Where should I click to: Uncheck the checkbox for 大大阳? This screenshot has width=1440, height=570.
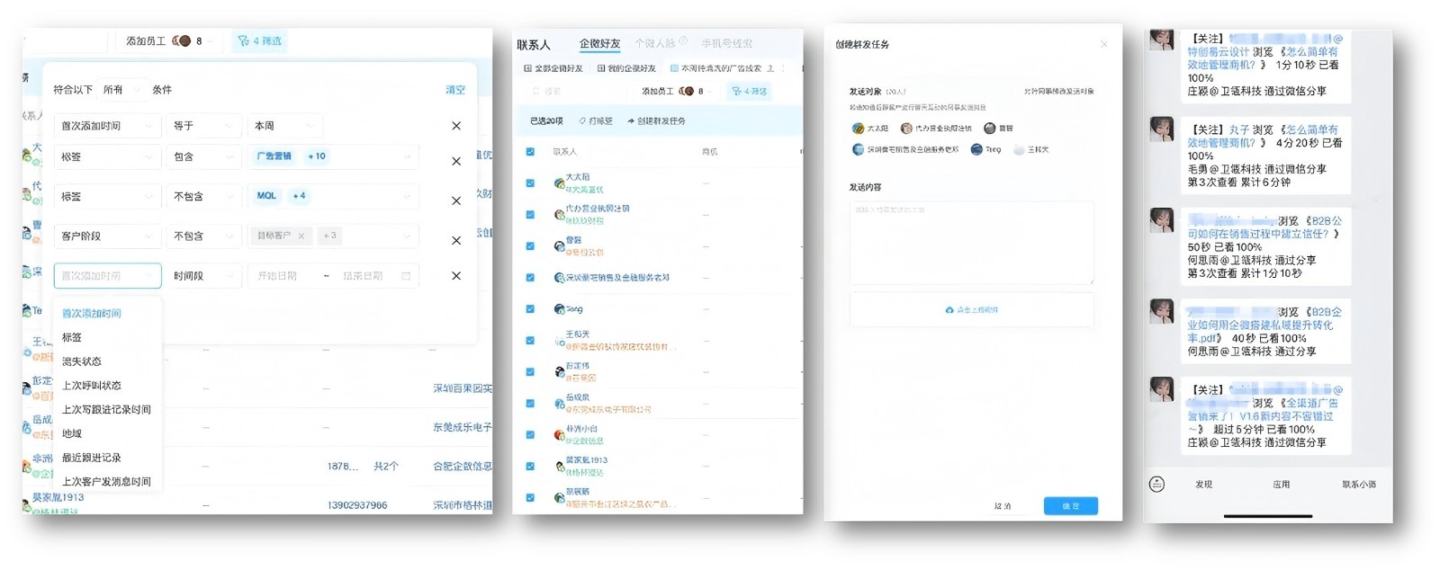point(530,183)
